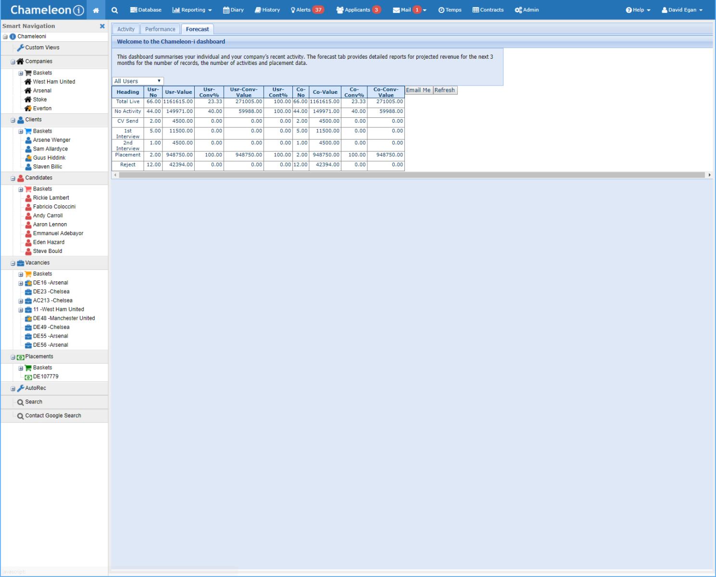The image size is (716, 577).
Task: Collapse the Companies section
Action: tap(13, 62)
